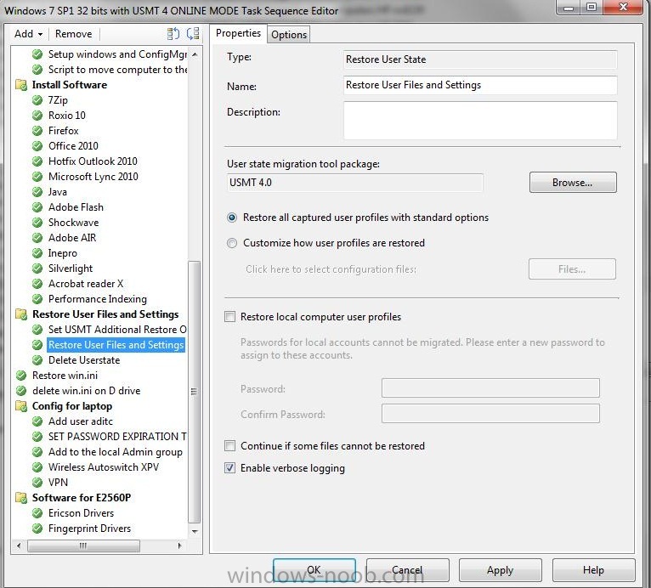Viewport: 651px width, 588px height.
Task: Select delete win.ini on D drive step
Action: (87, 391)
